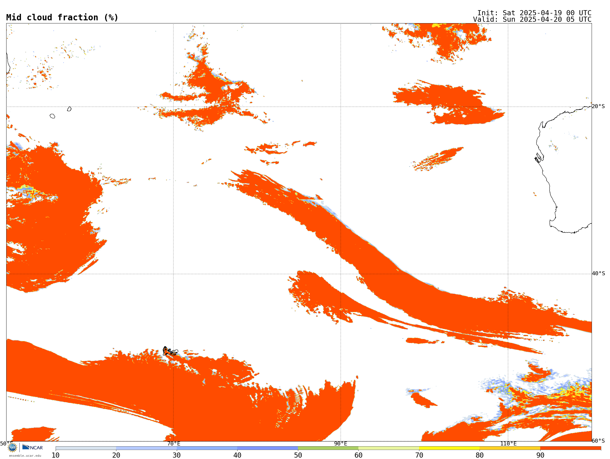Screen dimensions: 610x459
Task: Click the 90°E longitude label
Action: pos(341,443)
